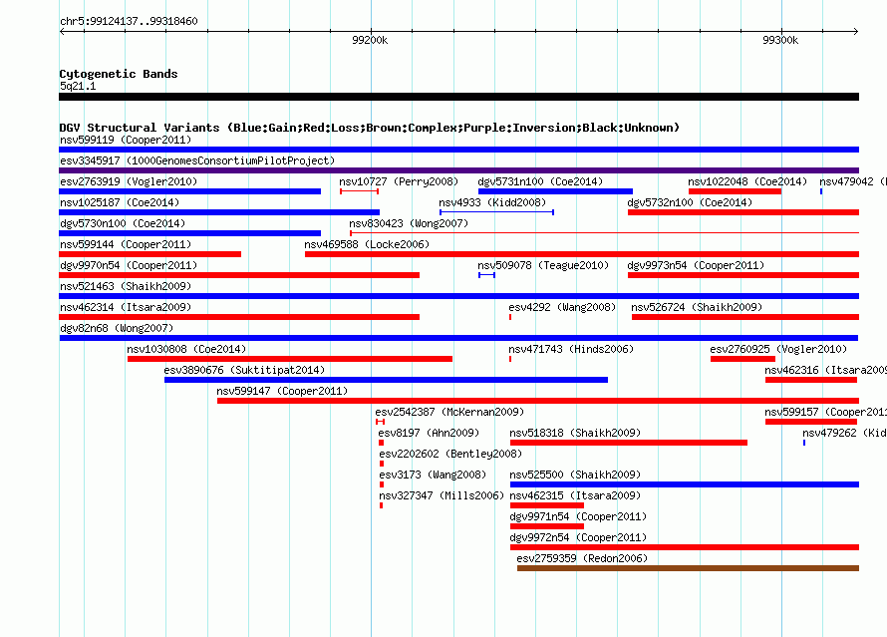Image resolution: width=887 pixels, height=637 pixels.
Task: Click the red nsv599144 loss bar
Action: (x=149, y=254)
